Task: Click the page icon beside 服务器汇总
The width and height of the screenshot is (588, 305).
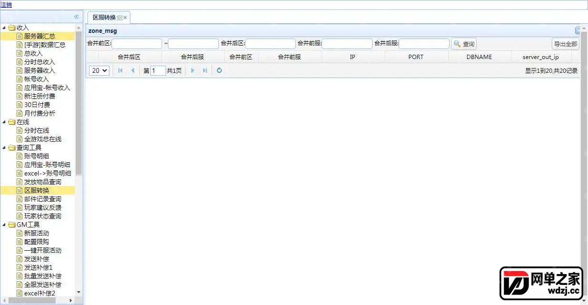Action: tap(20, 36)
